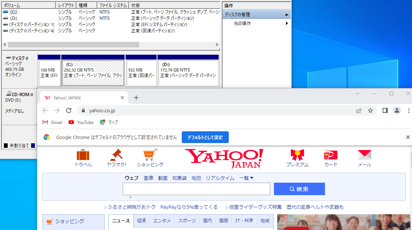Click the Chrome forward arrow
412x230 pixels.
57,110
